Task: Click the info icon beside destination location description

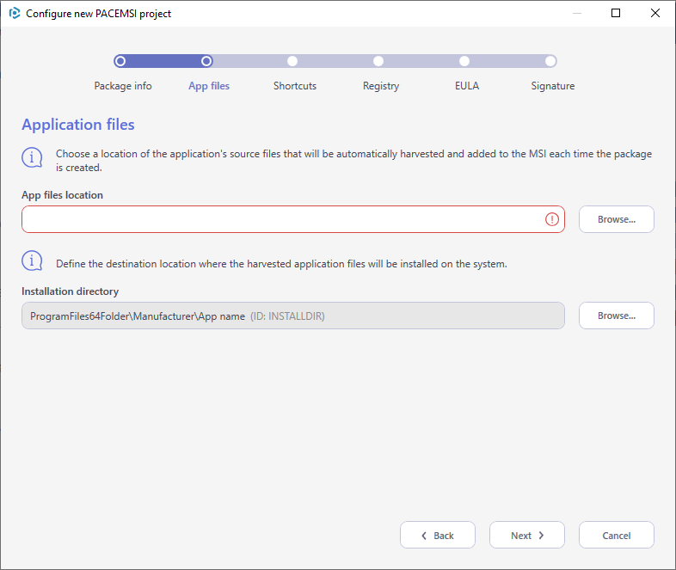Action: [32, 260]
